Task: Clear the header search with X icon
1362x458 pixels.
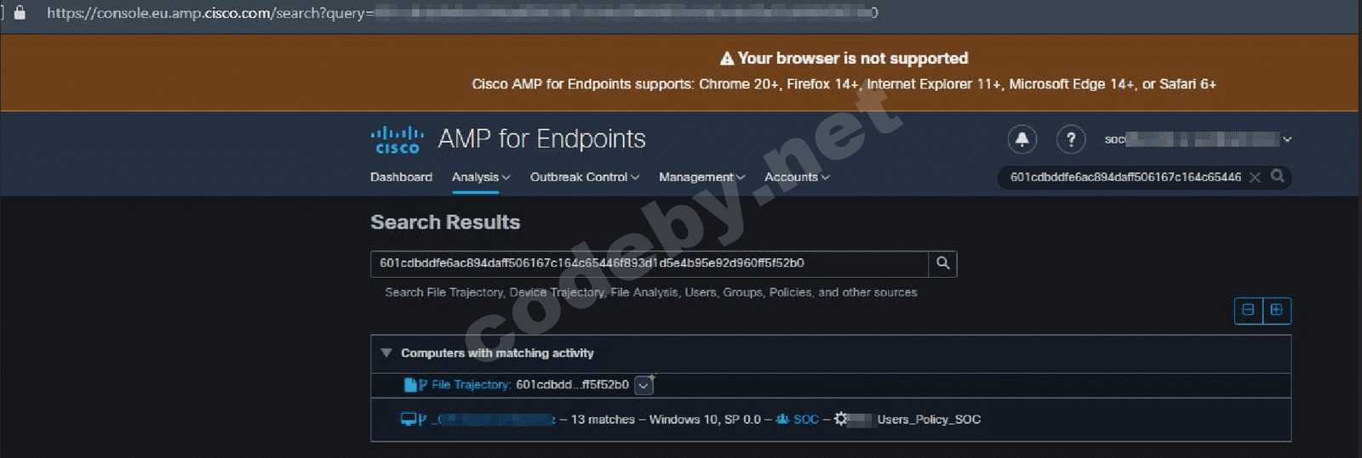Action: point(1255,177)
